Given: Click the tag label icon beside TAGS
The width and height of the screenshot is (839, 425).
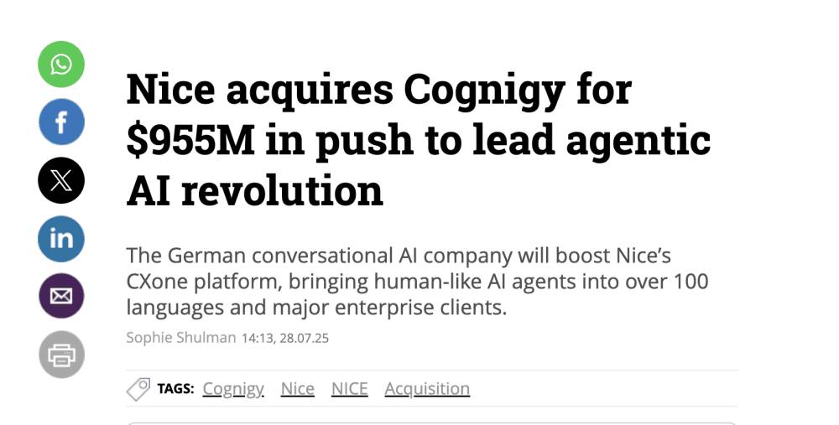Looking at the screenshot, I should point(138,388).
